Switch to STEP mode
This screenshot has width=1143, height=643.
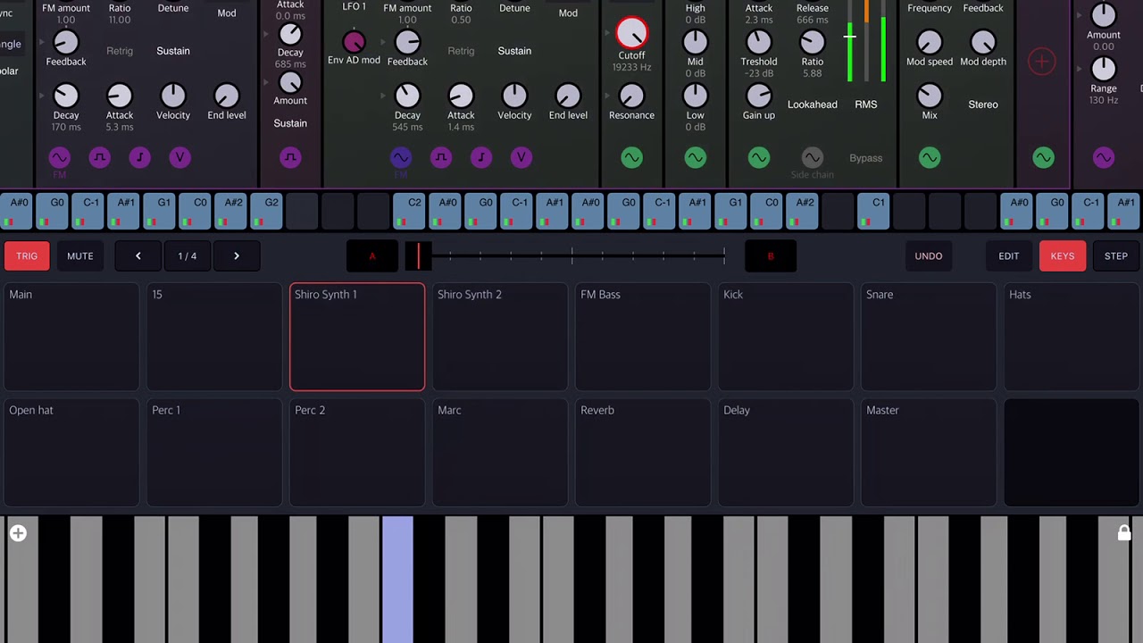1116,256
